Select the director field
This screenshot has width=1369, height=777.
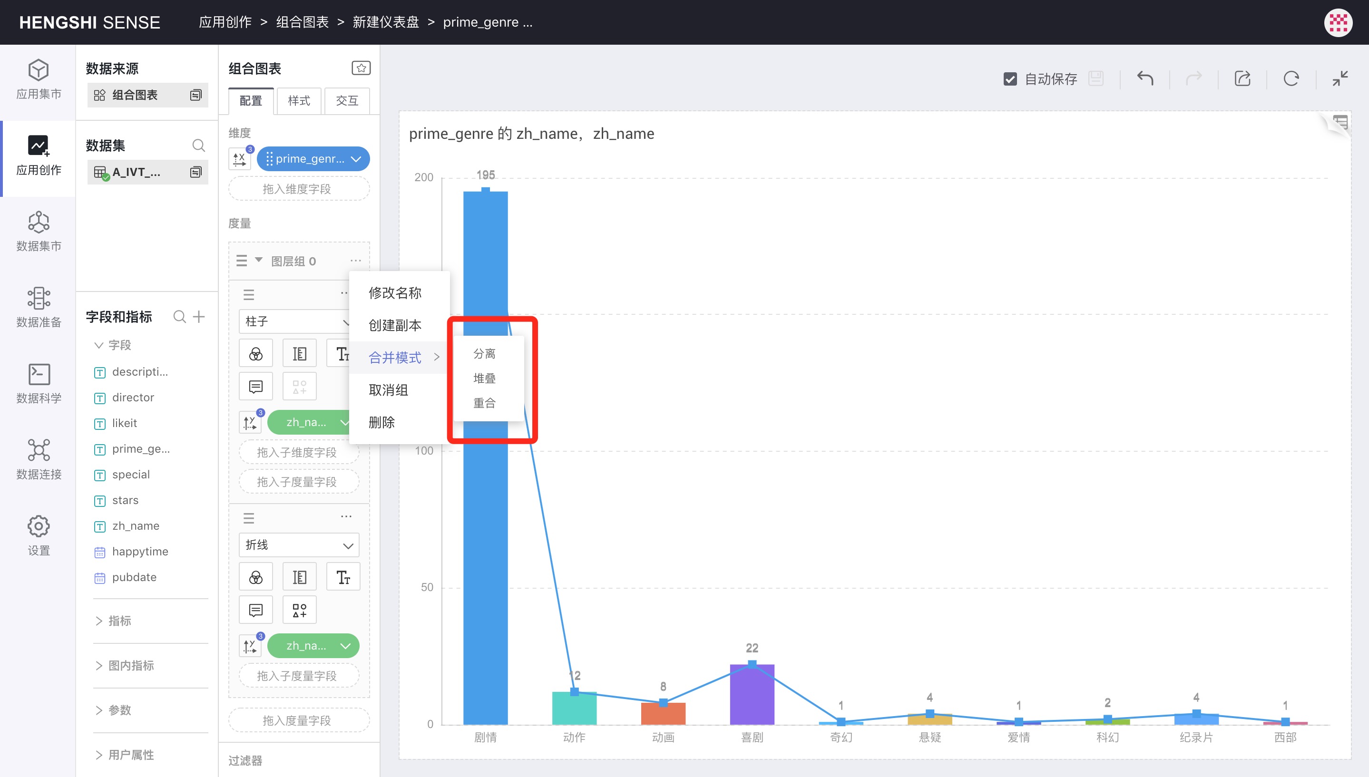[x=133, y=398]
